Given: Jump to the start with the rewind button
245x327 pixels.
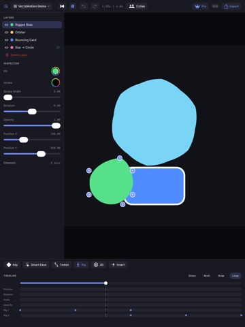Looking at the screenshot, I should [x=62, y=6].
